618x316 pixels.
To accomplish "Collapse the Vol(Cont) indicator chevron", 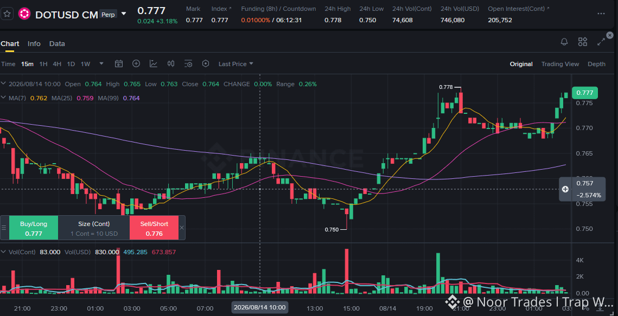I will tap(4, 252).
